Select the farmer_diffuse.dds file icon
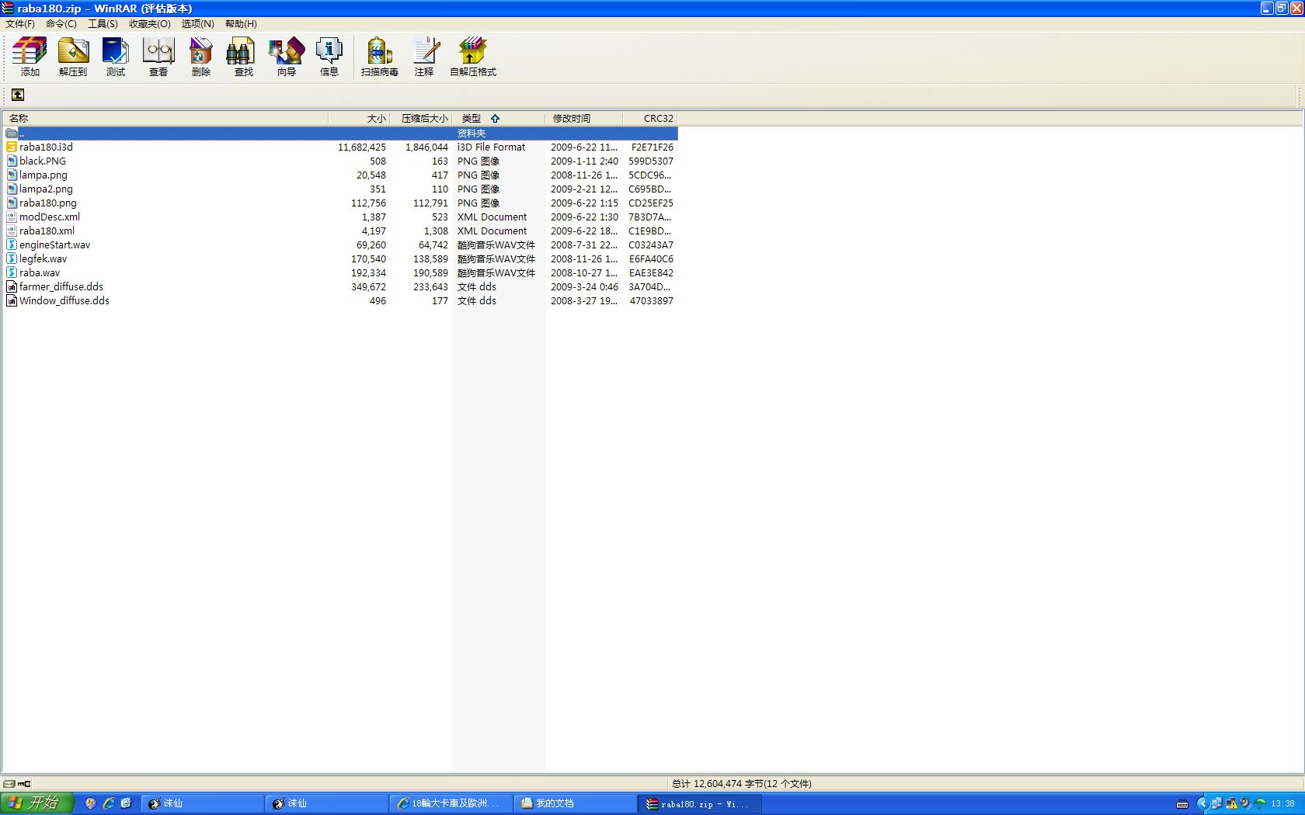Screen dimensions: 1305x815 [12, 287]
